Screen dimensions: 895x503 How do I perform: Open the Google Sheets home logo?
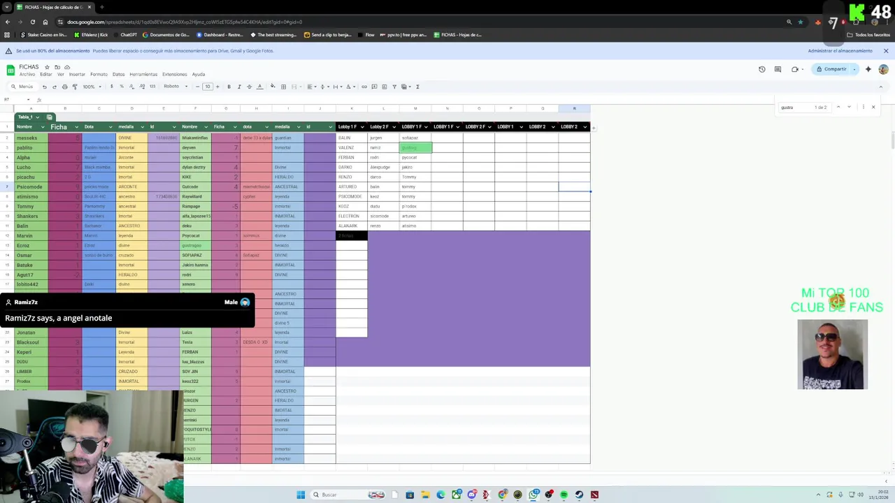click(10, 70)
